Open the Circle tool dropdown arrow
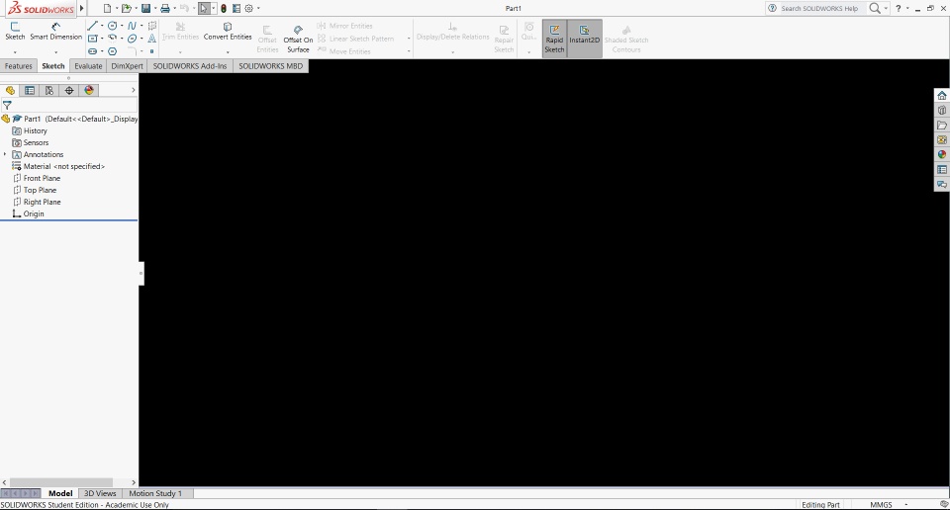The width and height of the screenshot is (950, 510). [122, 26]
